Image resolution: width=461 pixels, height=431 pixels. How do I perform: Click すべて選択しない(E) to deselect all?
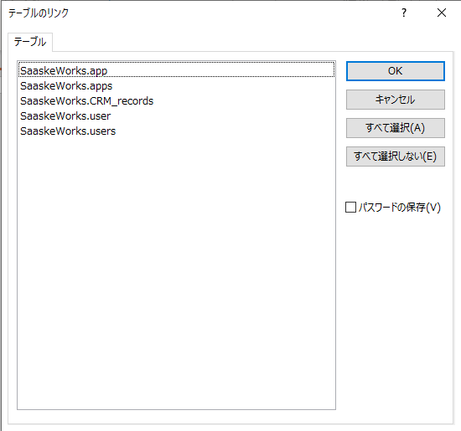(395, 156)
